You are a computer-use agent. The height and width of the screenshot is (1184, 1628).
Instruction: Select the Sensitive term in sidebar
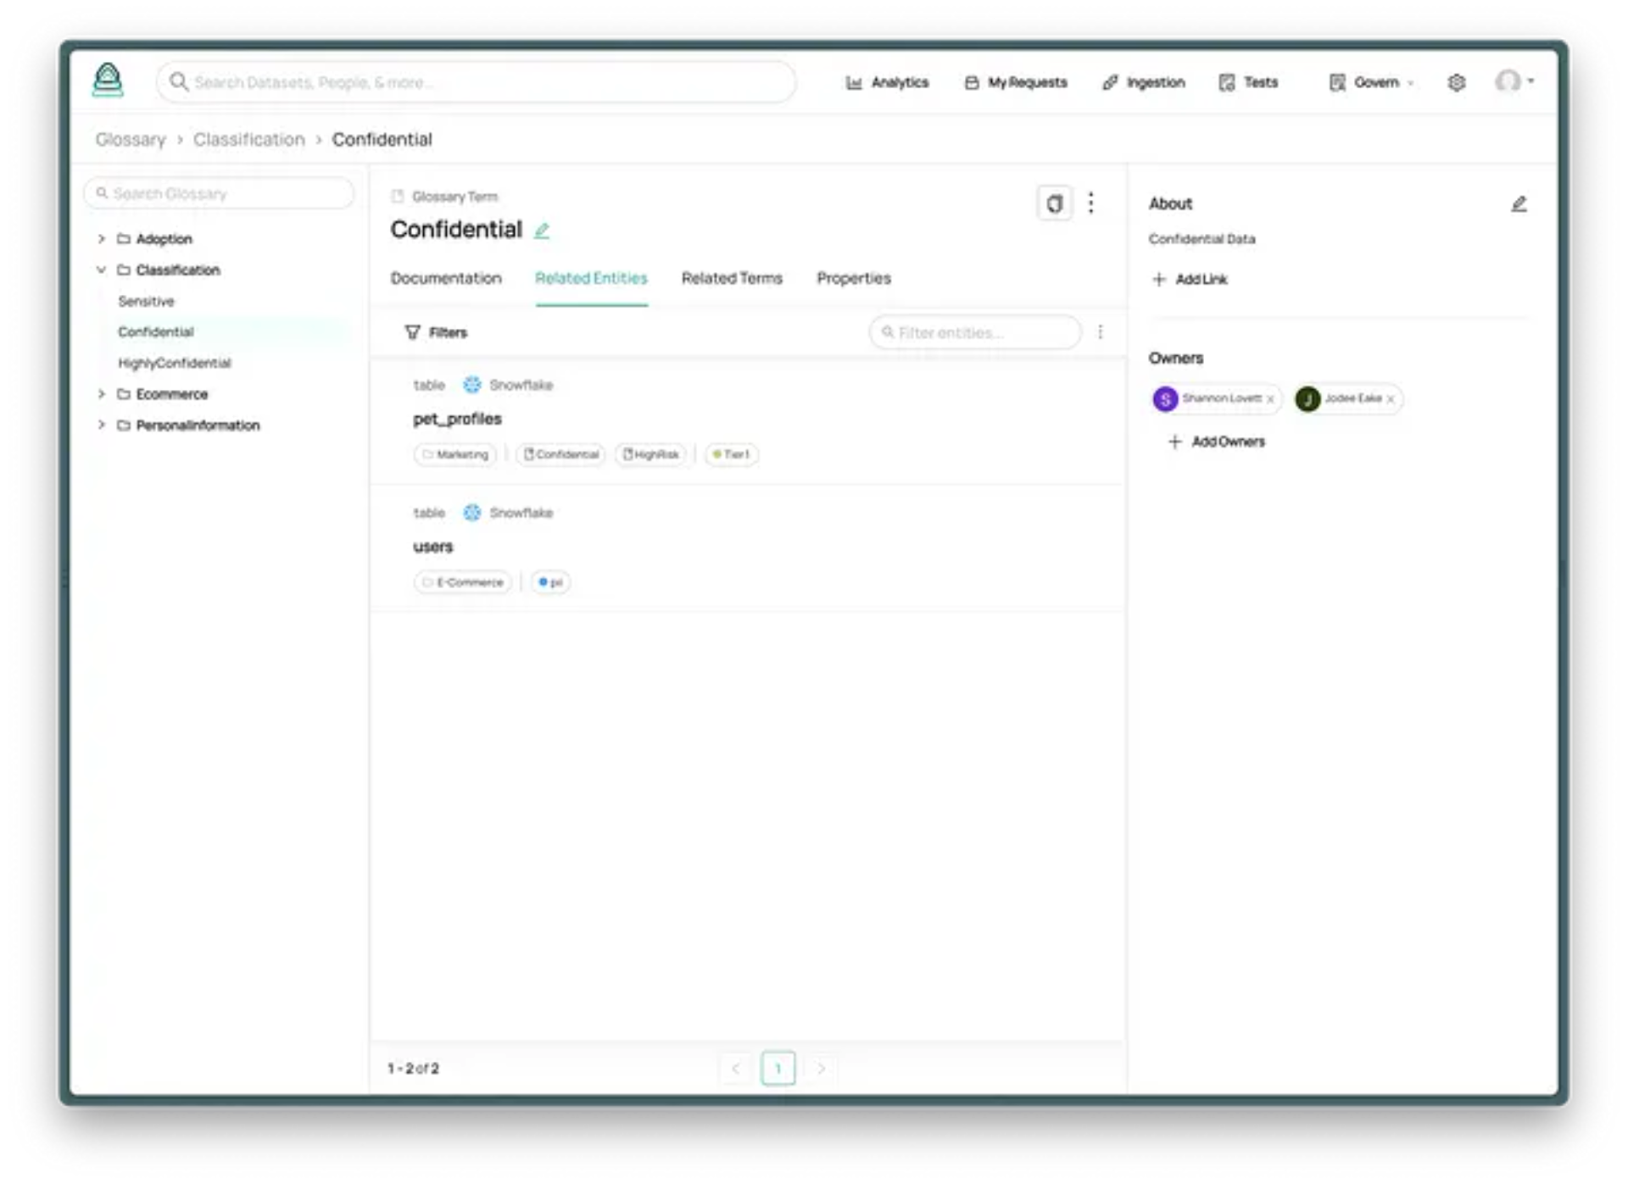146,301
